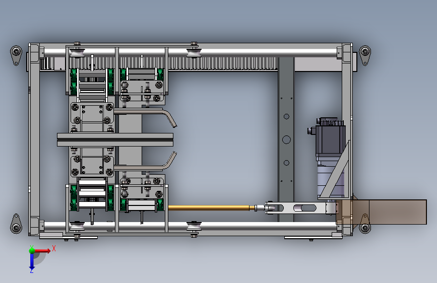The height and width of the screenshot is (283, 437).
Task: Select the slotted link next to the rod clevis
Action: [302, 208]
